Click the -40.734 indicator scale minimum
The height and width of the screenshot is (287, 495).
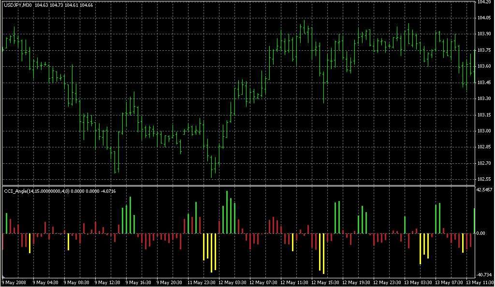click(484, 275)
